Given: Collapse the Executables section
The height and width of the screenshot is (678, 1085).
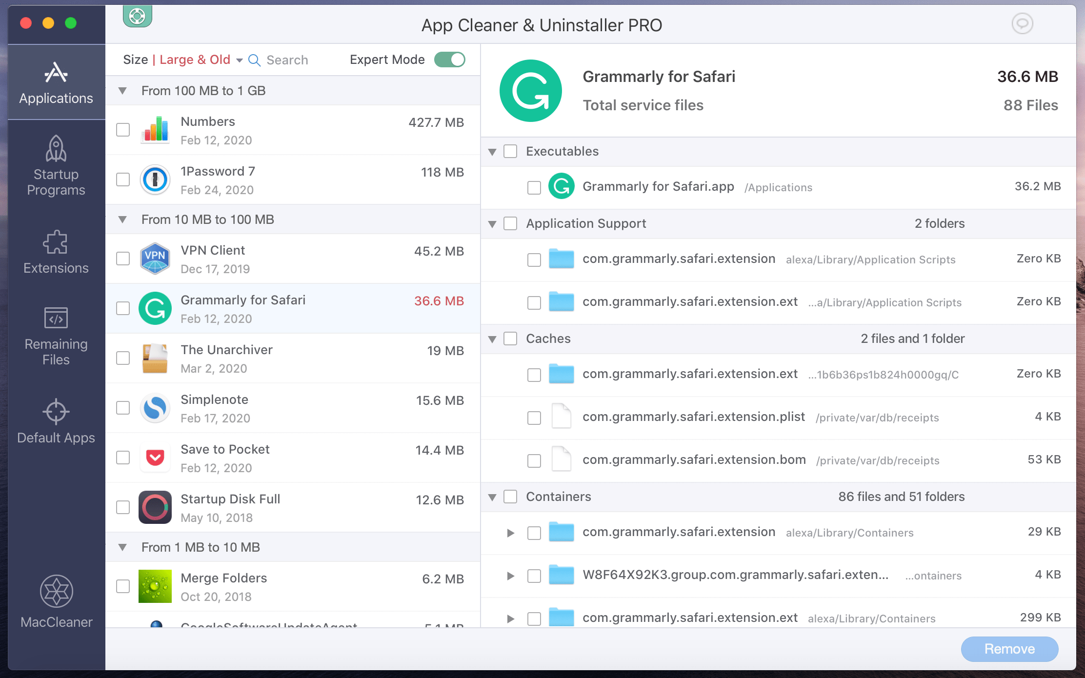Looking at the screenshot, I should (492, 152).
